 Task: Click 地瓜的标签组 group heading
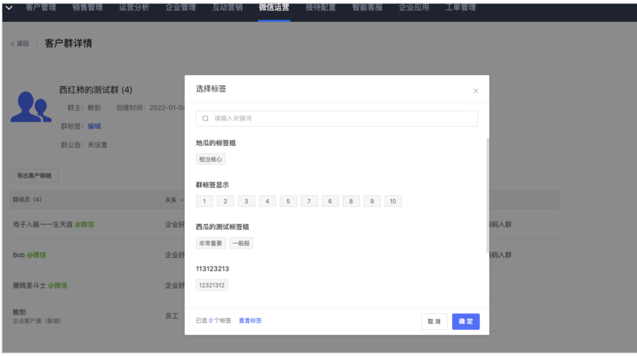[216, 143]
